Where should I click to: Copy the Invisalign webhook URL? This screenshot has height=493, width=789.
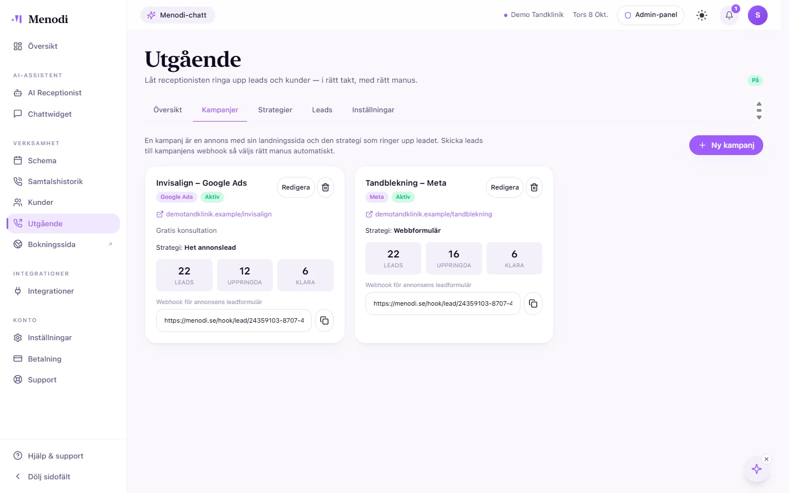point(324,320)
